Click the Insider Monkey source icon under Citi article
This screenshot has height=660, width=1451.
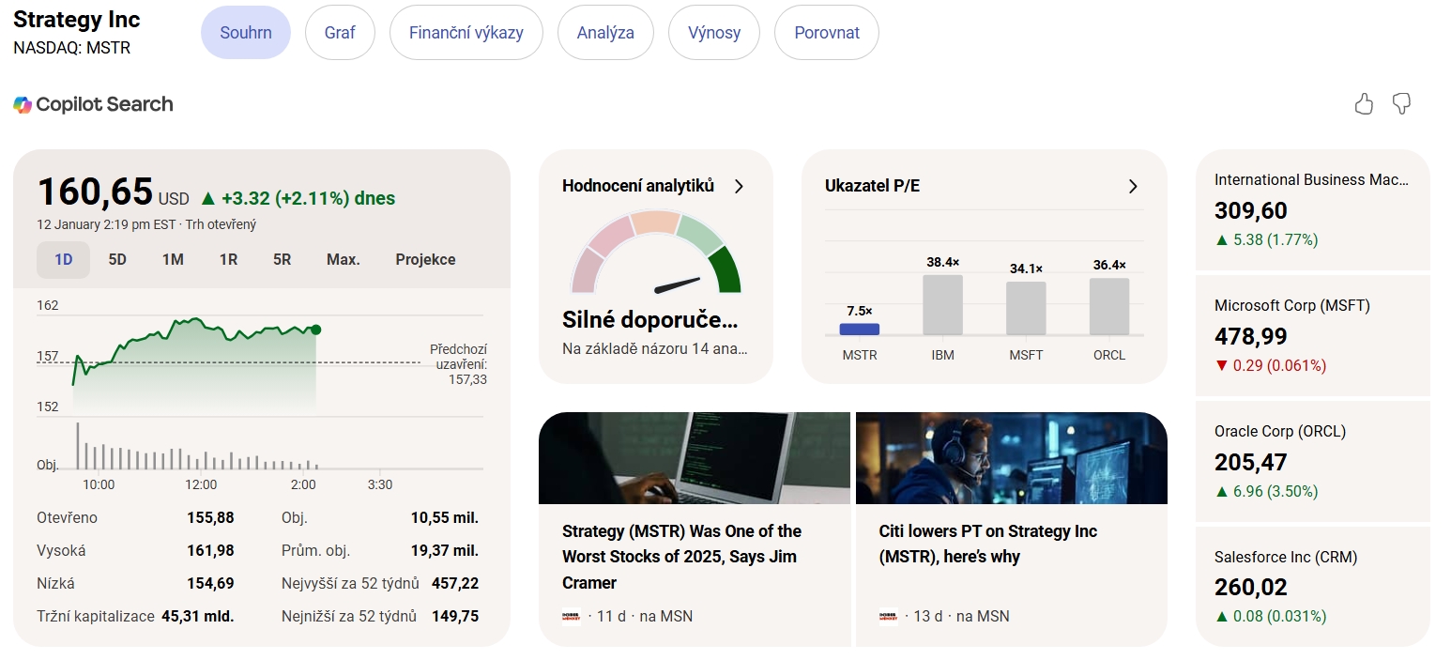[888, 617]
